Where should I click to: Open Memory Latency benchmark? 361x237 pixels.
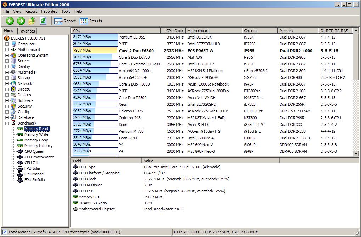click(x=39, y=146)
